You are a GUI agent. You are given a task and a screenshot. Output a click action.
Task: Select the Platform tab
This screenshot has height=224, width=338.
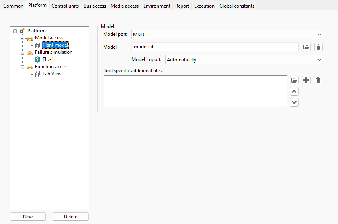37,5
